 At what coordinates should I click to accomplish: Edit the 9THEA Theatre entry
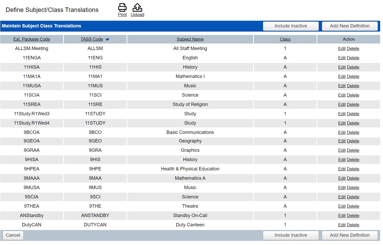coord(342,206)
